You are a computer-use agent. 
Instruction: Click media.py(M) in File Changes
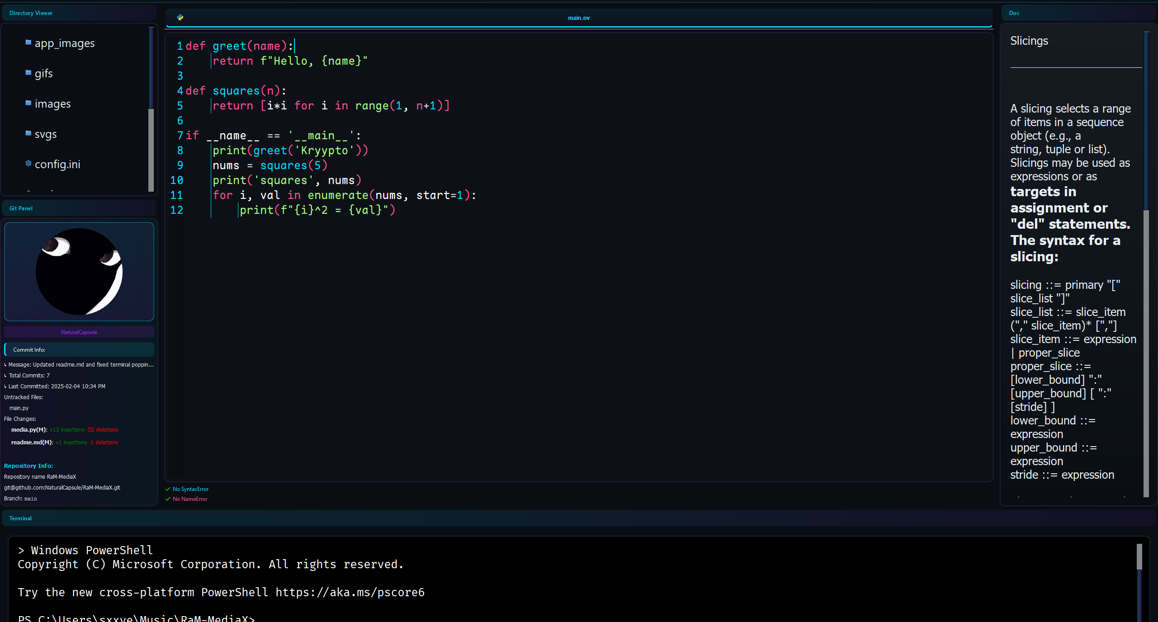(29, 430)
